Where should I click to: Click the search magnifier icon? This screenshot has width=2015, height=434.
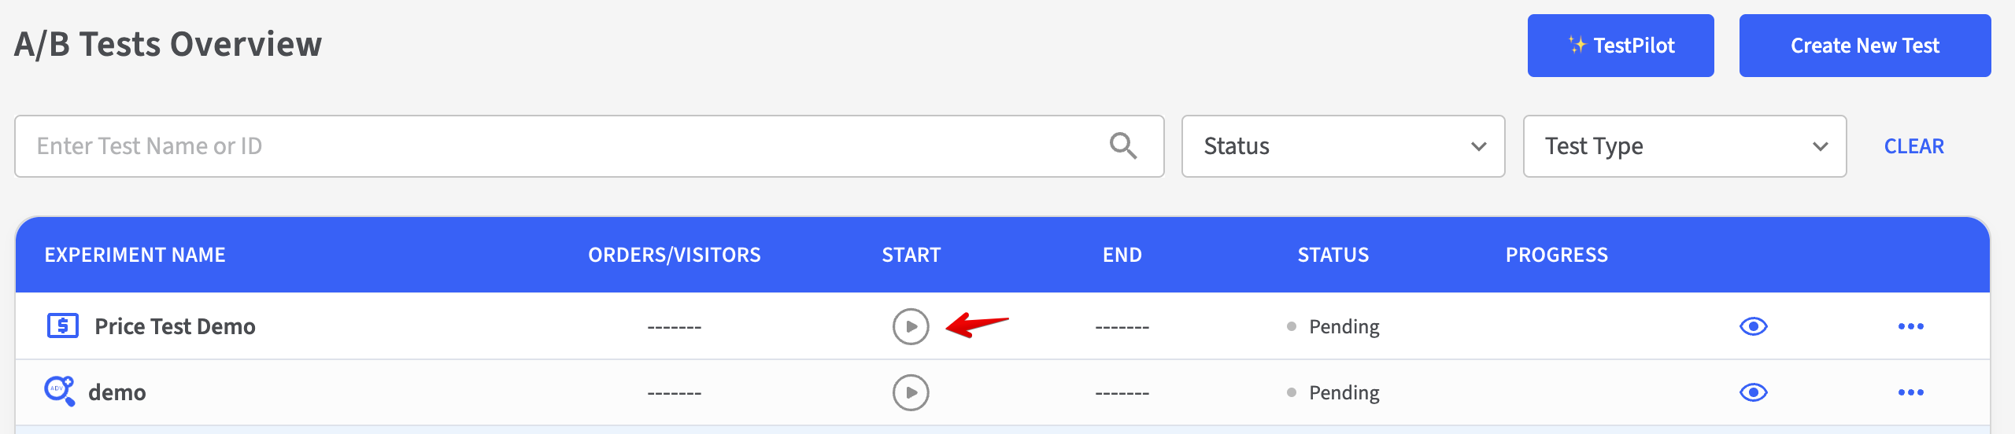[1122, 146]
